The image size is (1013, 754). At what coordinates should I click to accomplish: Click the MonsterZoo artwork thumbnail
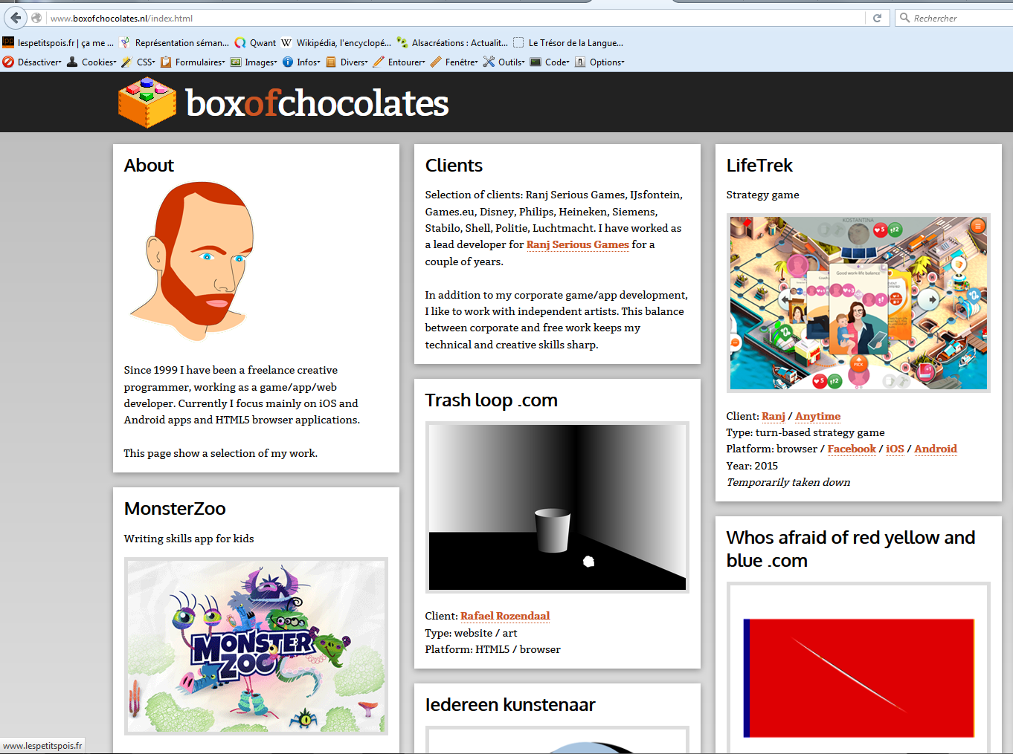tap(256, 646)
